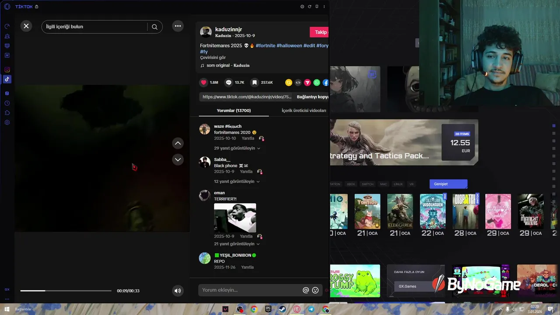The image size is (560, 315).
Task: Open GX Control speedometer icon in sidebar
Action: click(x=7, y=26)
